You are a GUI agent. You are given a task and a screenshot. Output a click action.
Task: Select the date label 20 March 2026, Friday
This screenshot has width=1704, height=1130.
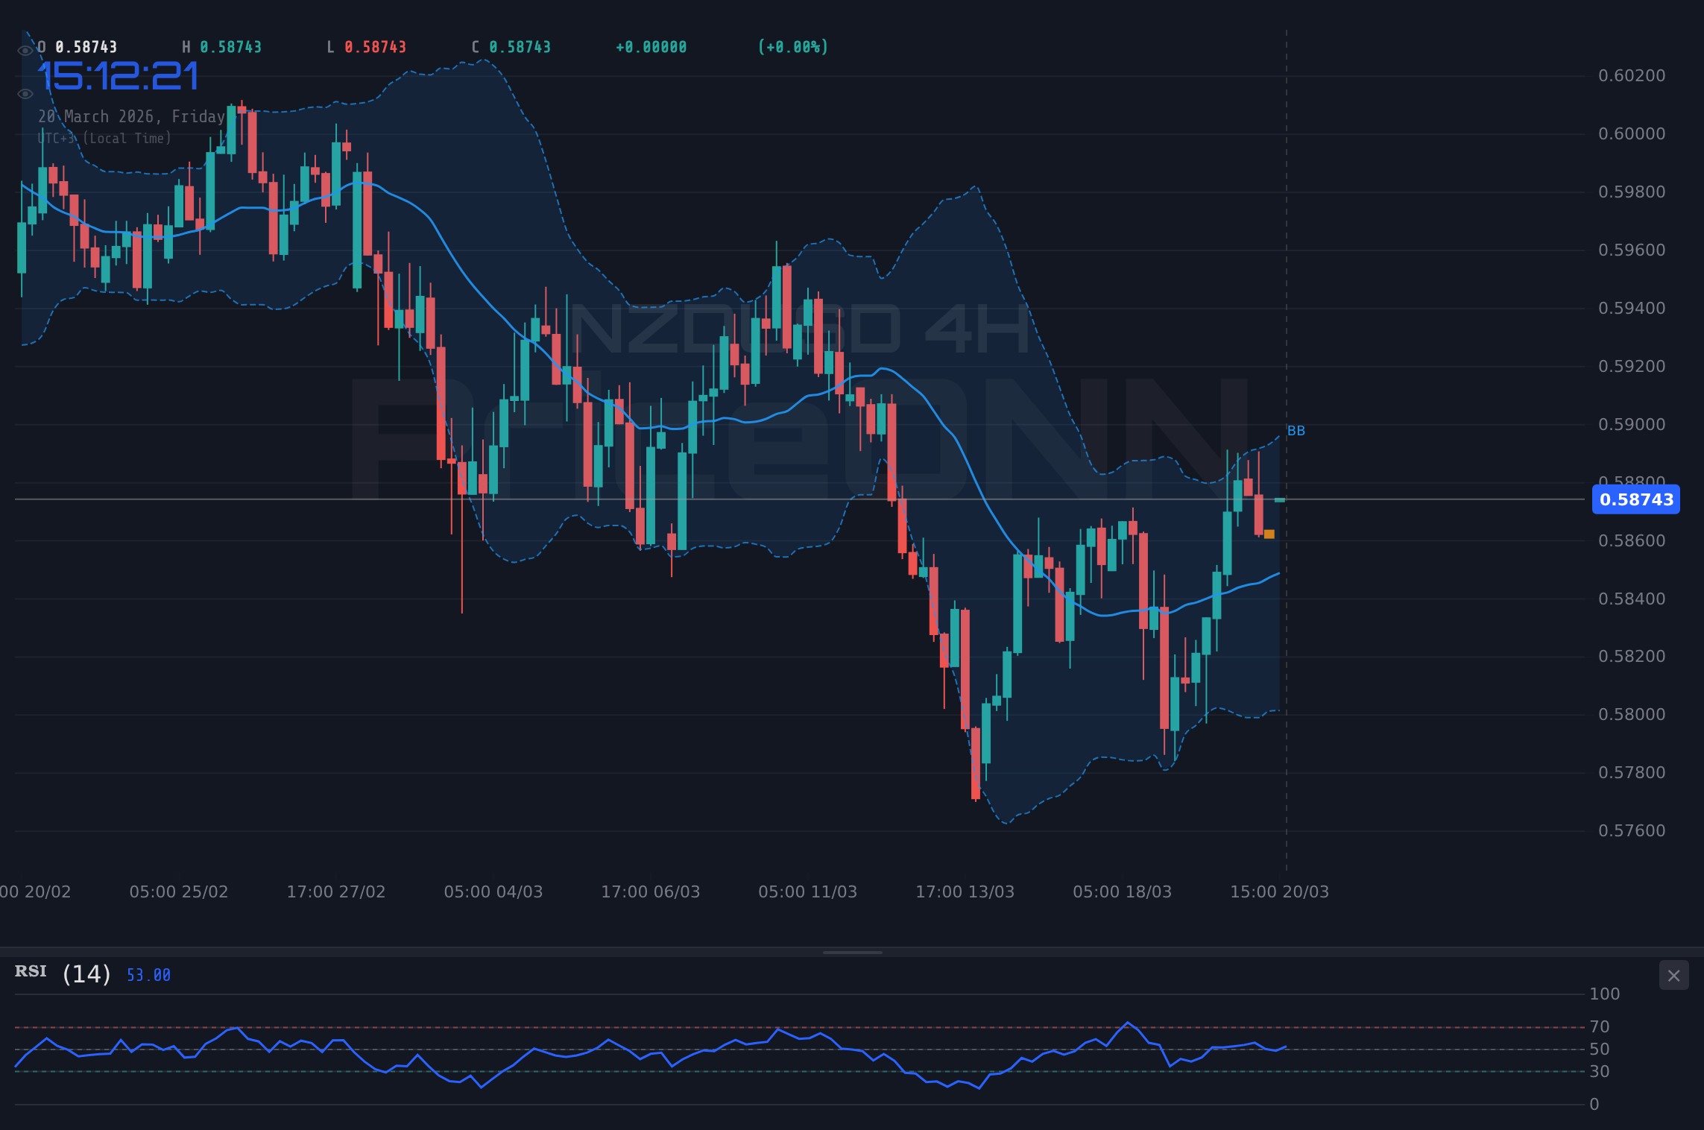(130, 116)
